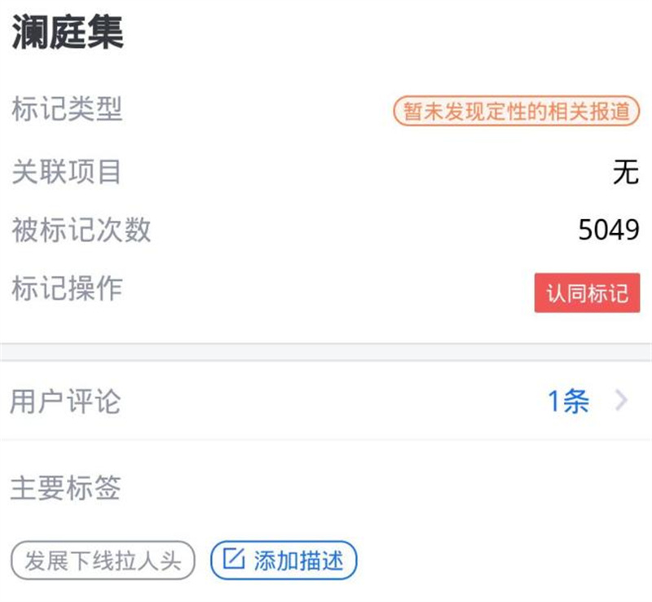This screenshot has height=602, width=652.
Task: Select the 发展下线拉人头 tag
Action: click(x=103, y=560)
